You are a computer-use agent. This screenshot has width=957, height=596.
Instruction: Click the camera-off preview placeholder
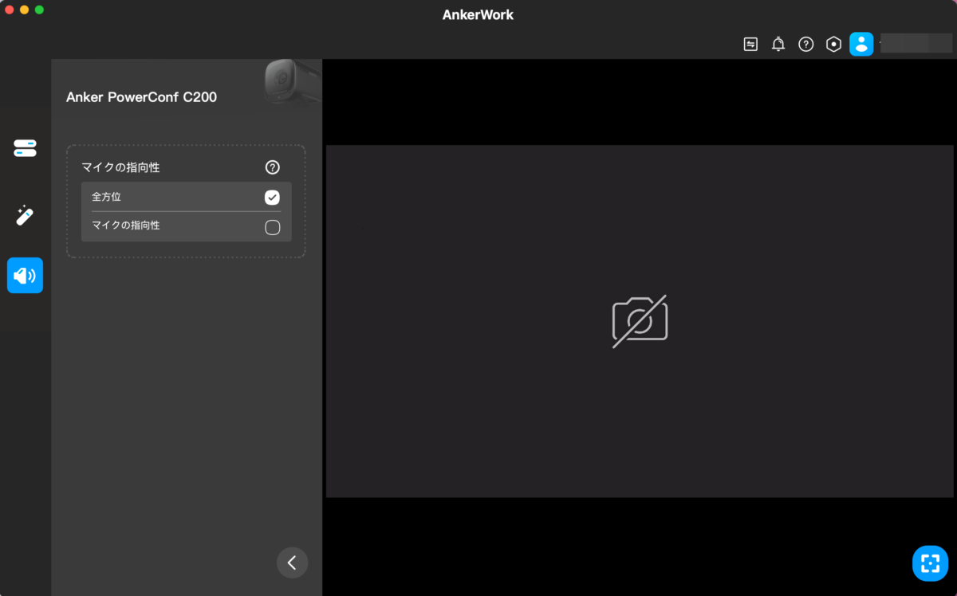coord(640,321)
